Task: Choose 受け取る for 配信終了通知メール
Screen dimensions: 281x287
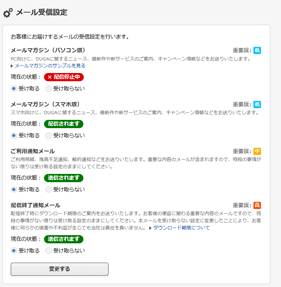Action: point(14,250)
